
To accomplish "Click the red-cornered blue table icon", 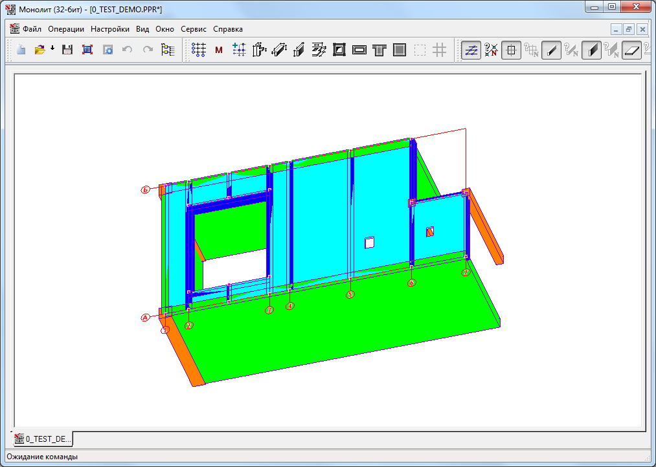I will pyautogui.click(x=88, y=50).
